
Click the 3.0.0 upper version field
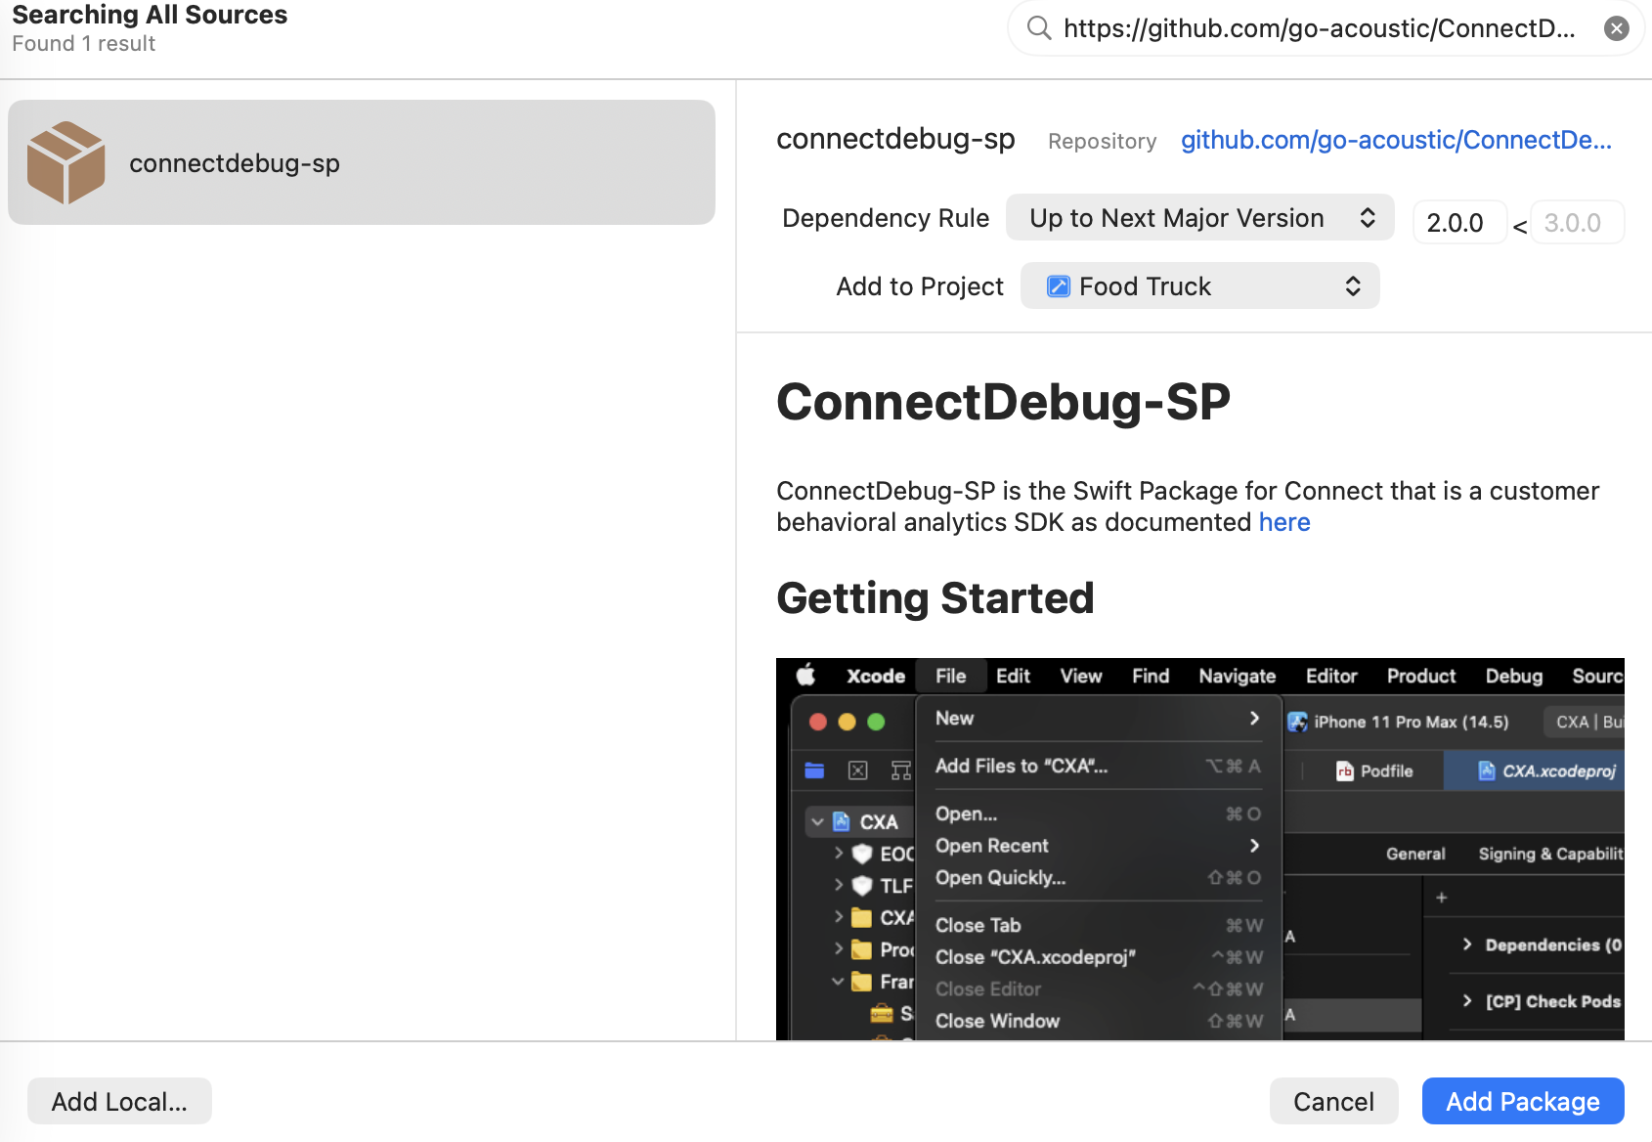1577,223
